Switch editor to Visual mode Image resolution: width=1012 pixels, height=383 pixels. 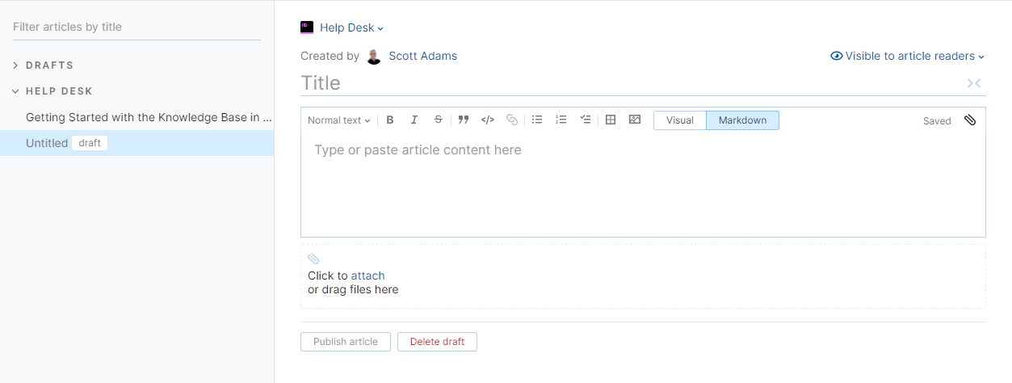[679, 120]
